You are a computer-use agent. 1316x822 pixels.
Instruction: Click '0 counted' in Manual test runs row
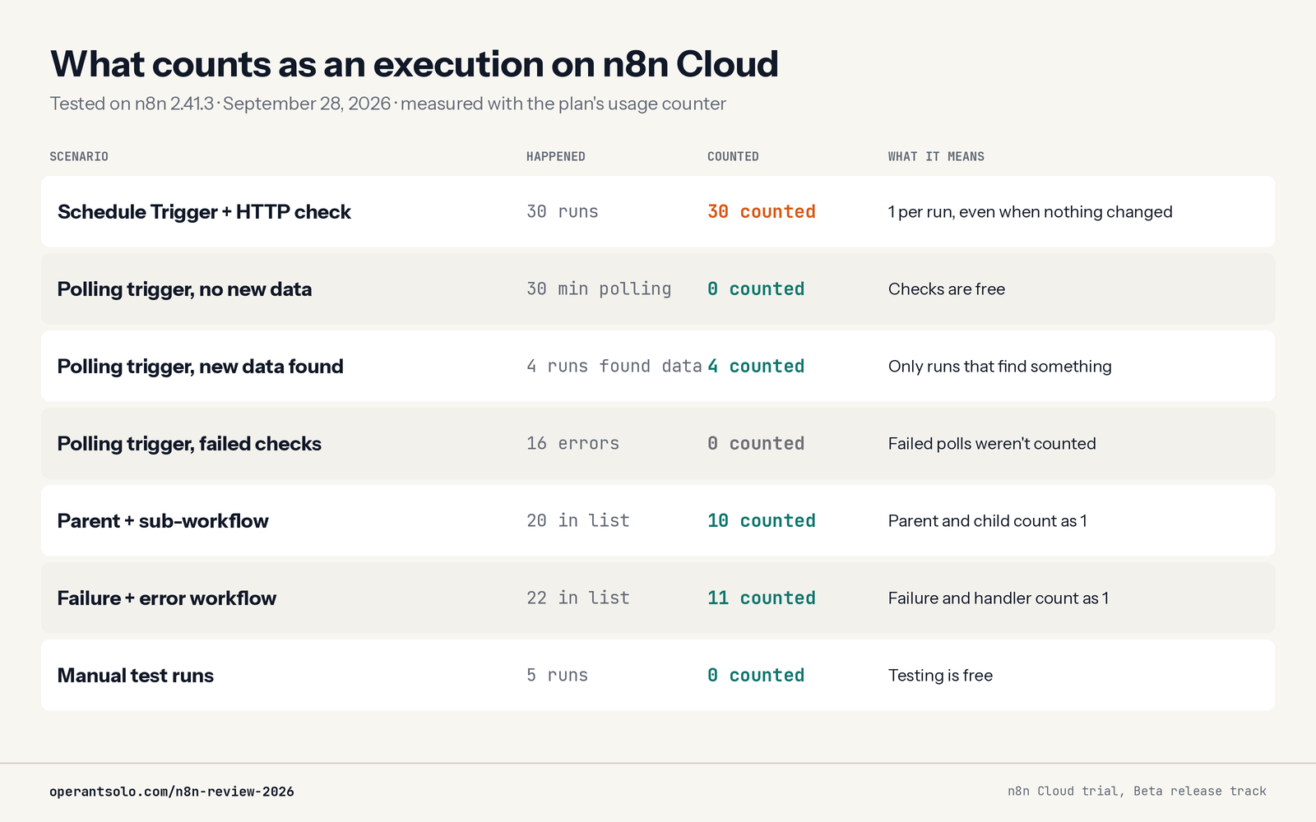tap(756, 676)
